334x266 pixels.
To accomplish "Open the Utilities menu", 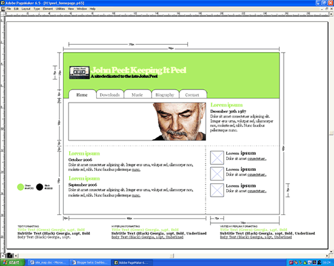I will (60, 9).
